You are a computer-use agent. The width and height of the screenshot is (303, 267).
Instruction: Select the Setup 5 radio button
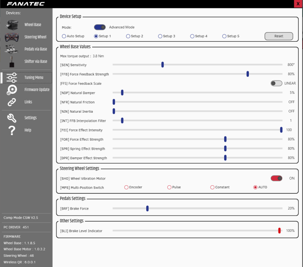224,36
